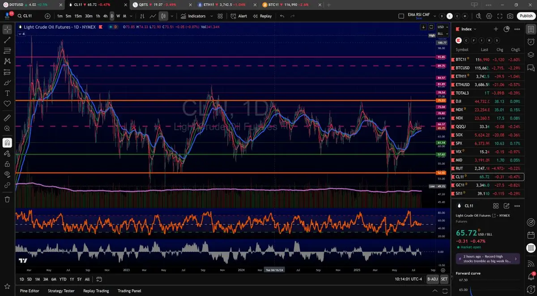Click the CL1! symbol search field
537x296 pixels.
pyautogui.click(x=29, y=16)
